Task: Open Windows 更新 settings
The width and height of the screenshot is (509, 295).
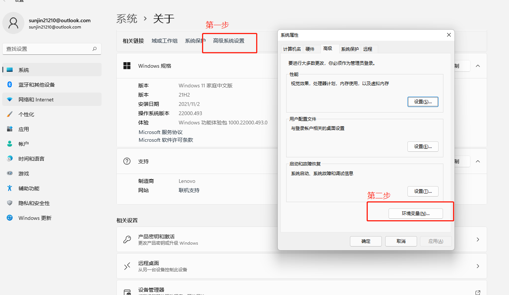Action: point(52,218)
